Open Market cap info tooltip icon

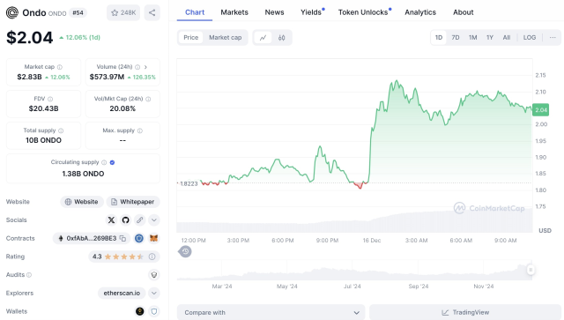click(60, 67)
